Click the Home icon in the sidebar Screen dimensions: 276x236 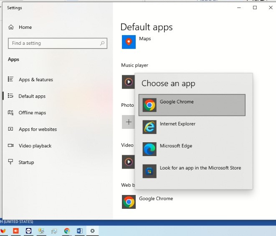coord(11,27)
